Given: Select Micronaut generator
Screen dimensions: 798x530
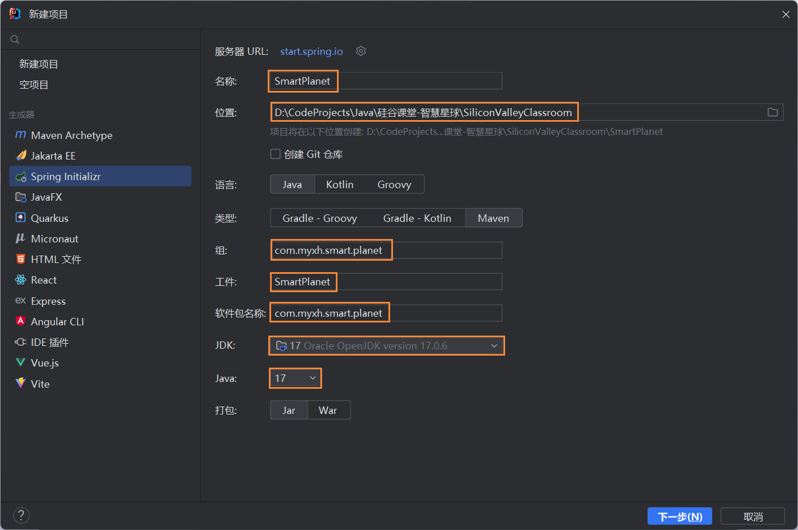Looking at the screenshot, I should pyautogui.click(x=100, y=238).
